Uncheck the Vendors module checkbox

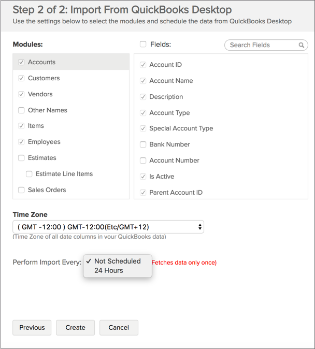[21, 94]
